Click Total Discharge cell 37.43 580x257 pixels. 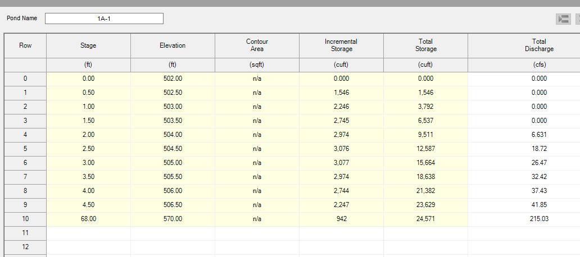pyautogui.click(x=524, y=191)
